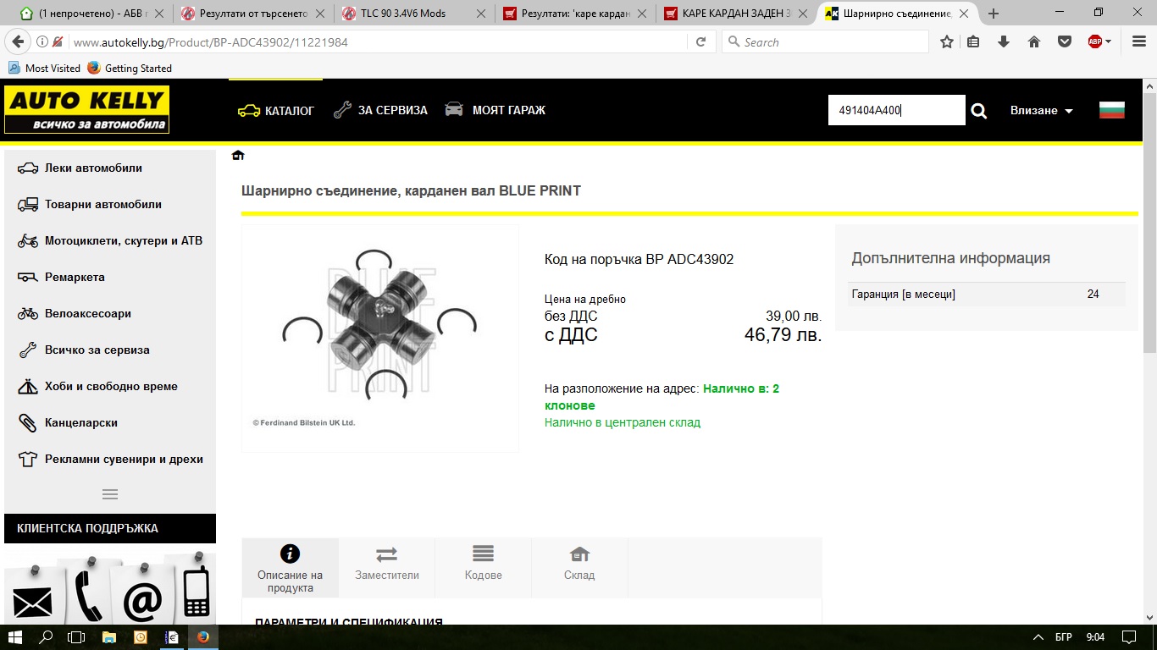This screenshot has width=1157, height=650.
Task: Click the mobile phone support icon
Action: point(196,592)
